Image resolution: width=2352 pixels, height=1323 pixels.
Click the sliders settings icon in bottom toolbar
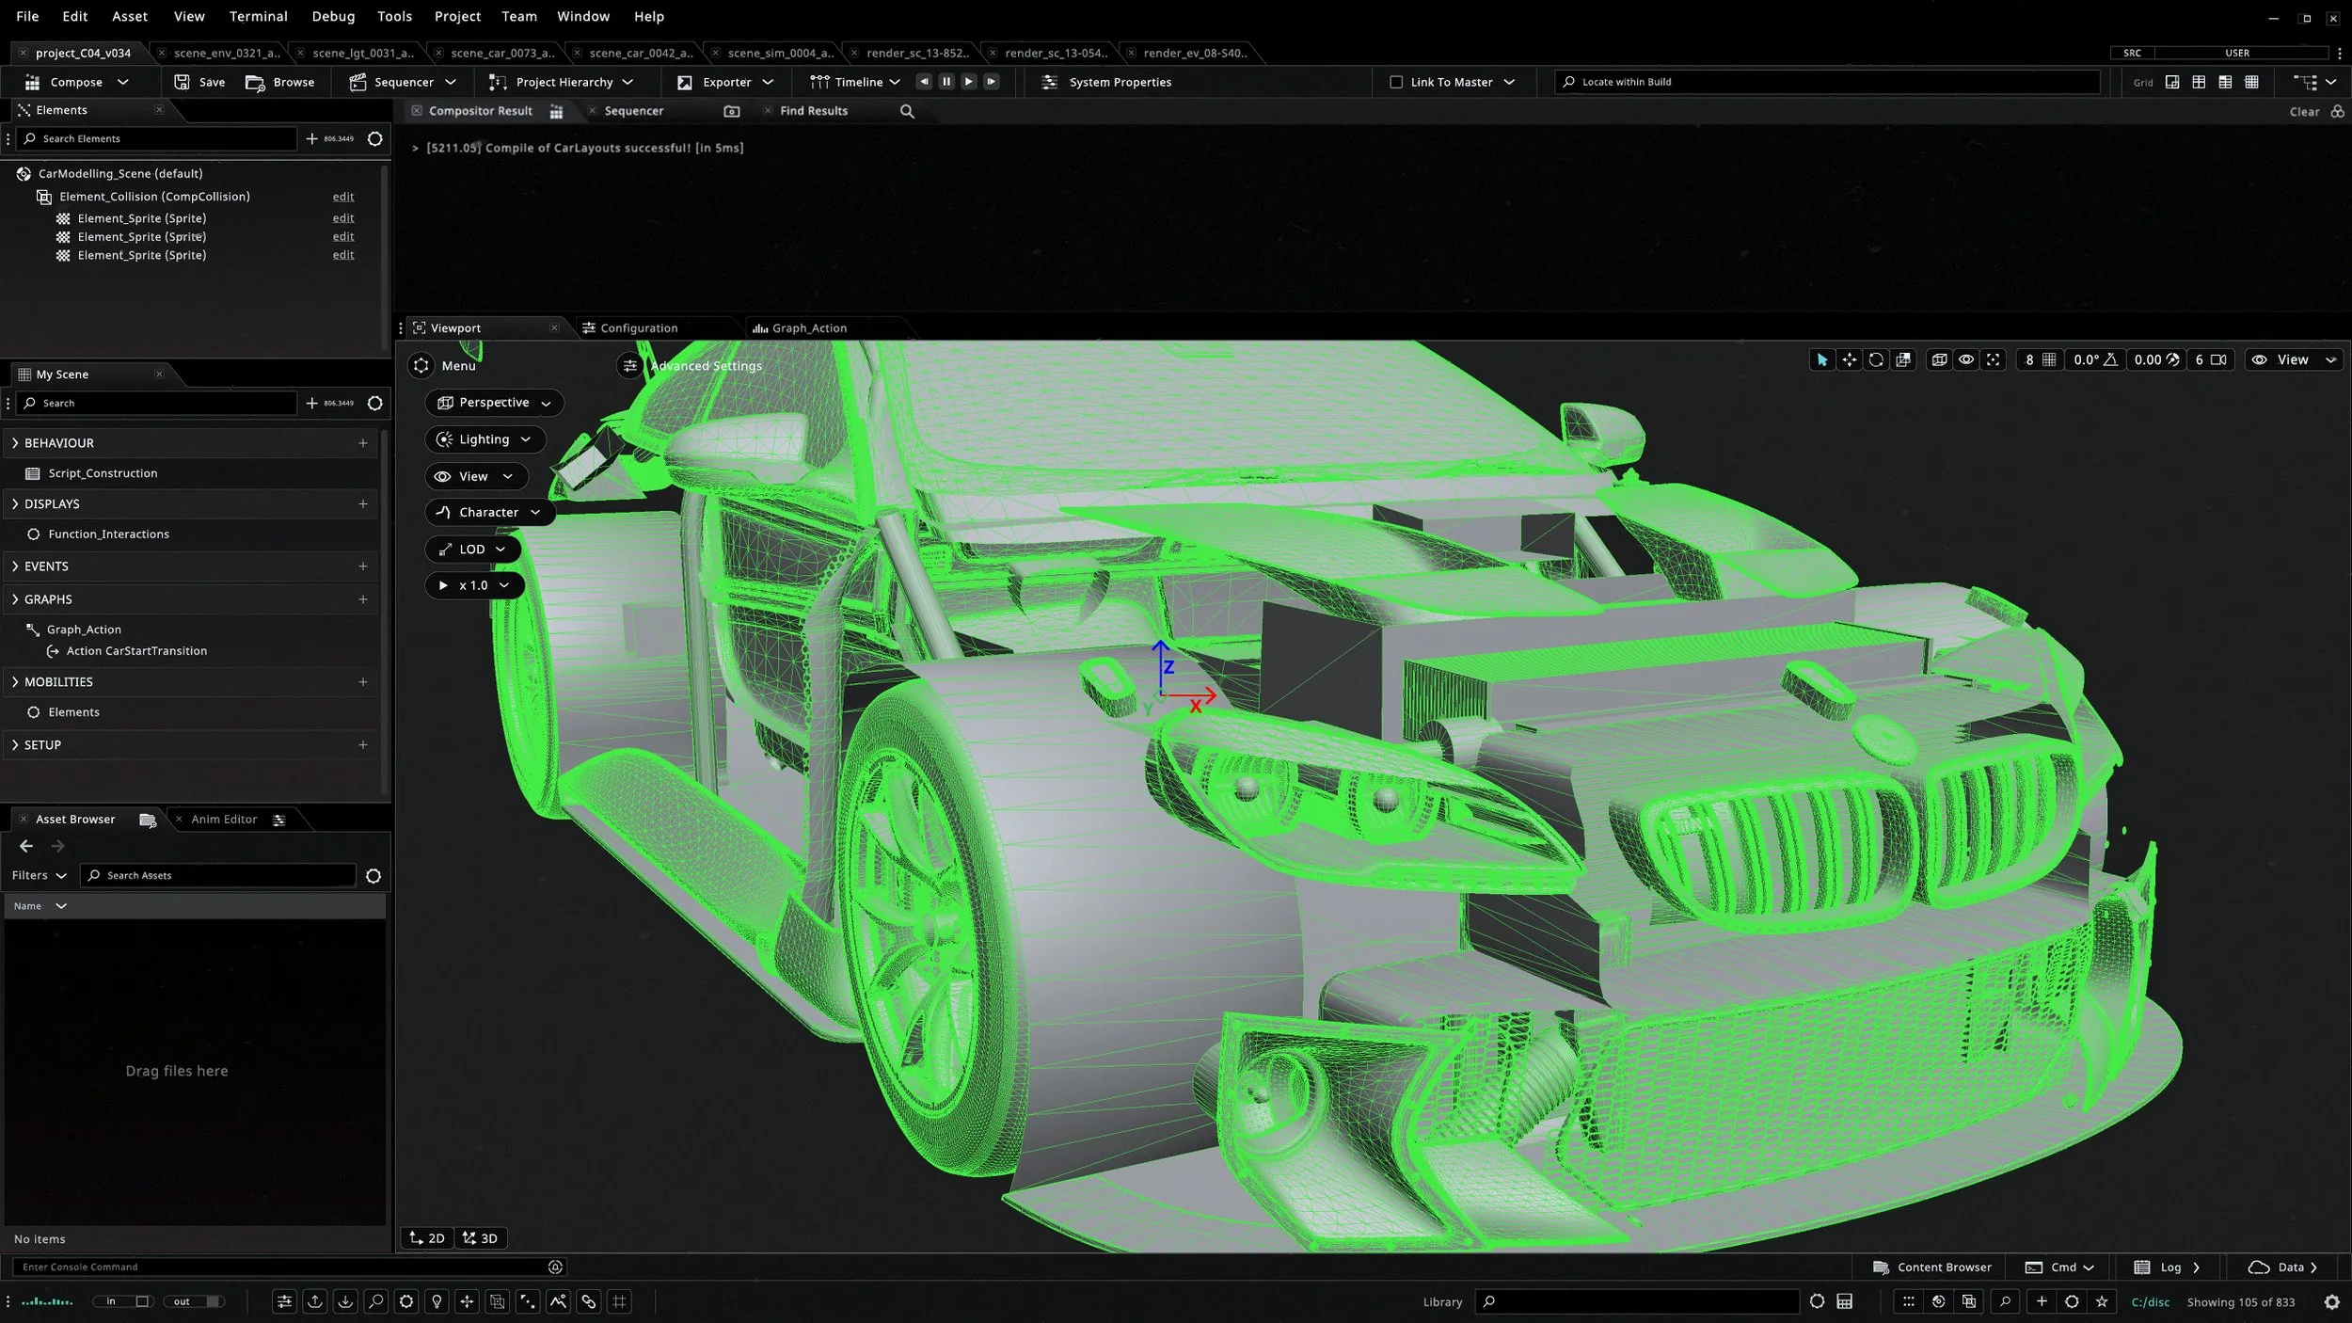pos(284,1301)
